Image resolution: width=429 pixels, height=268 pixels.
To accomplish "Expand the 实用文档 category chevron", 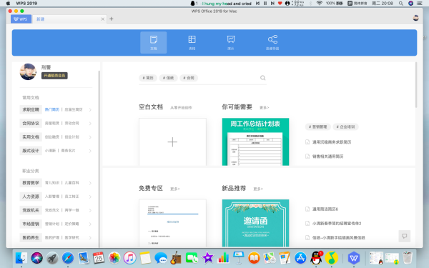I will [90, 137].
